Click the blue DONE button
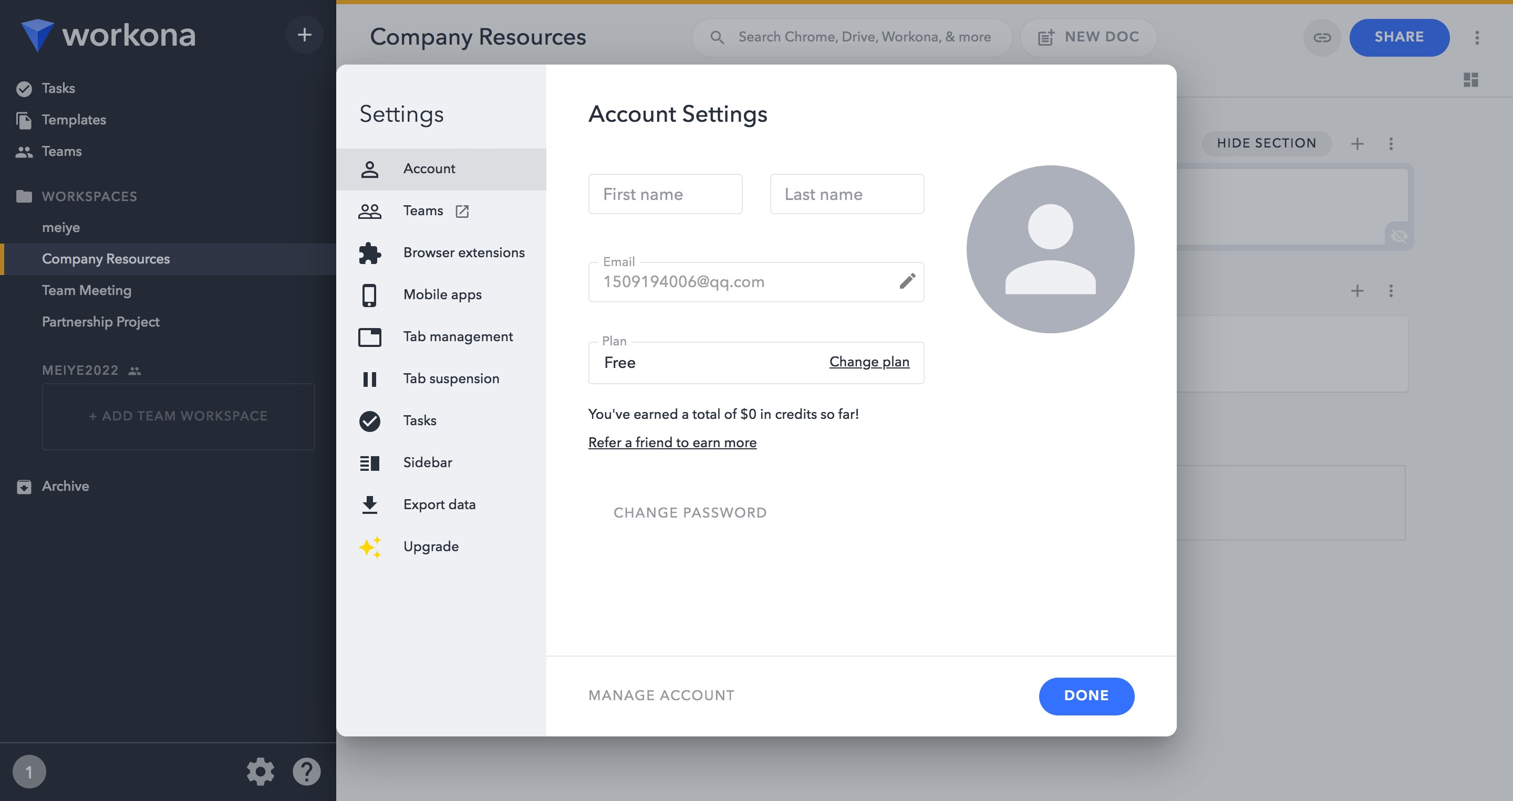 point(1086,696)
